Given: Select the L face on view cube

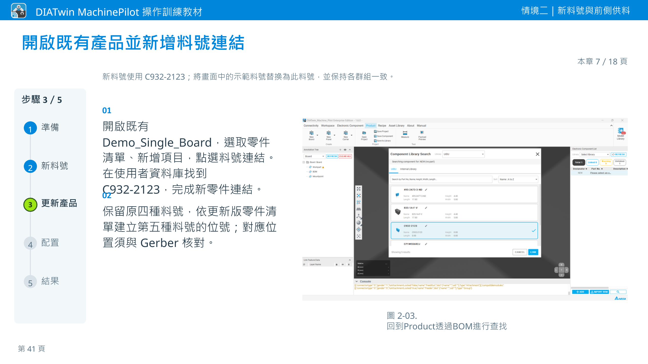Looking at the screenshot, I should (x=556, y=270).
